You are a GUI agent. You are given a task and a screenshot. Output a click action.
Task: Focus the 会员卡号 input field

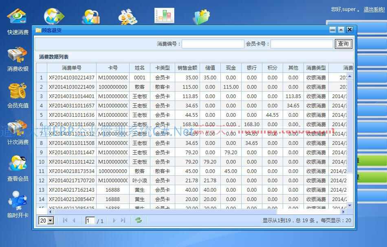tap(301, 44)
